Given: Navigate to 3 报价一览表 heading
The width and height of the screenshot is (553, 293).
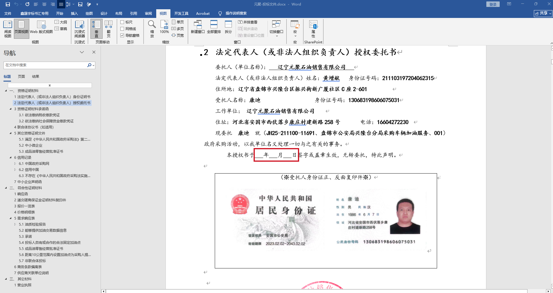Looking at the screenshot, I should tap(25, 206).
